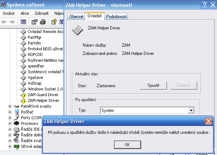
Task: Select Protokol NDIS tree entry
Action: tap(45, 49)
